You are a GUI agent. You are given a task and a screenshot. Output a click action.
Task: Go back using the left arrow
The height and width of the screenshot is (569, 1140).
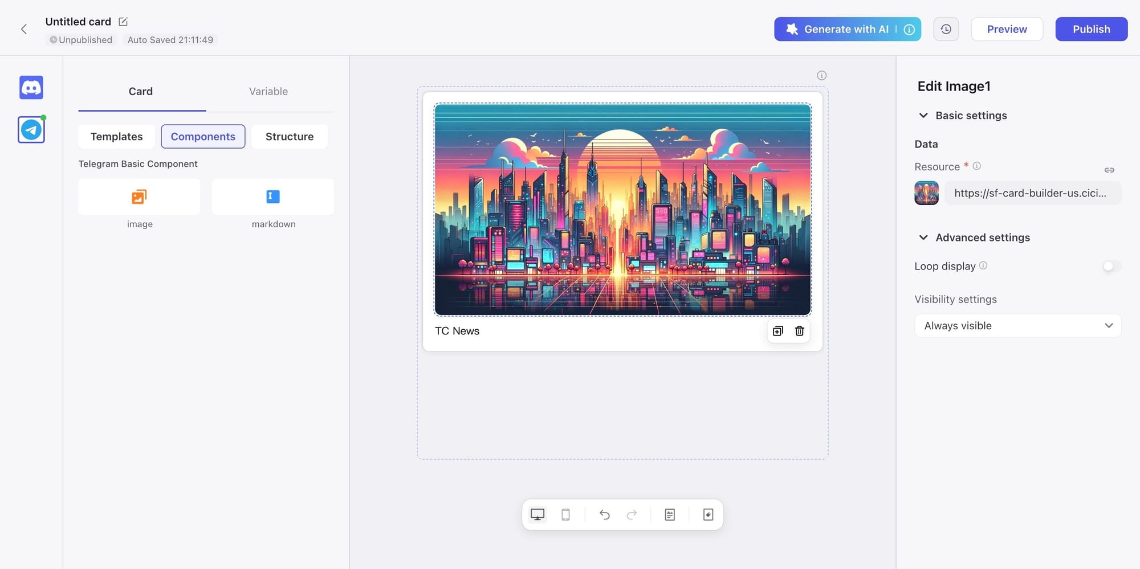point(24,29)
